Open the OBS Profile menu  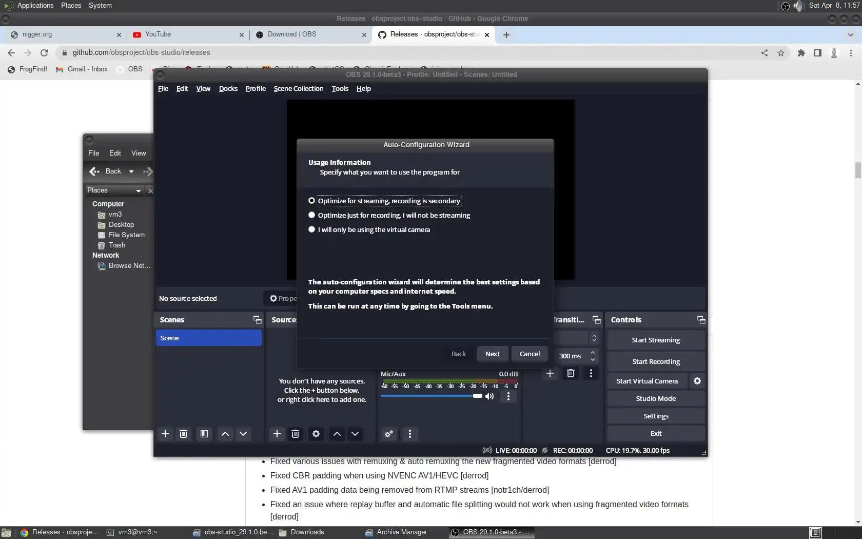click(256, 88)
